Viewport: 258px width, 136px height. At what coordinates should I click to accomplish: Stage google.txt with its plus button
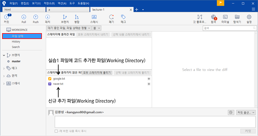point(149,79)
